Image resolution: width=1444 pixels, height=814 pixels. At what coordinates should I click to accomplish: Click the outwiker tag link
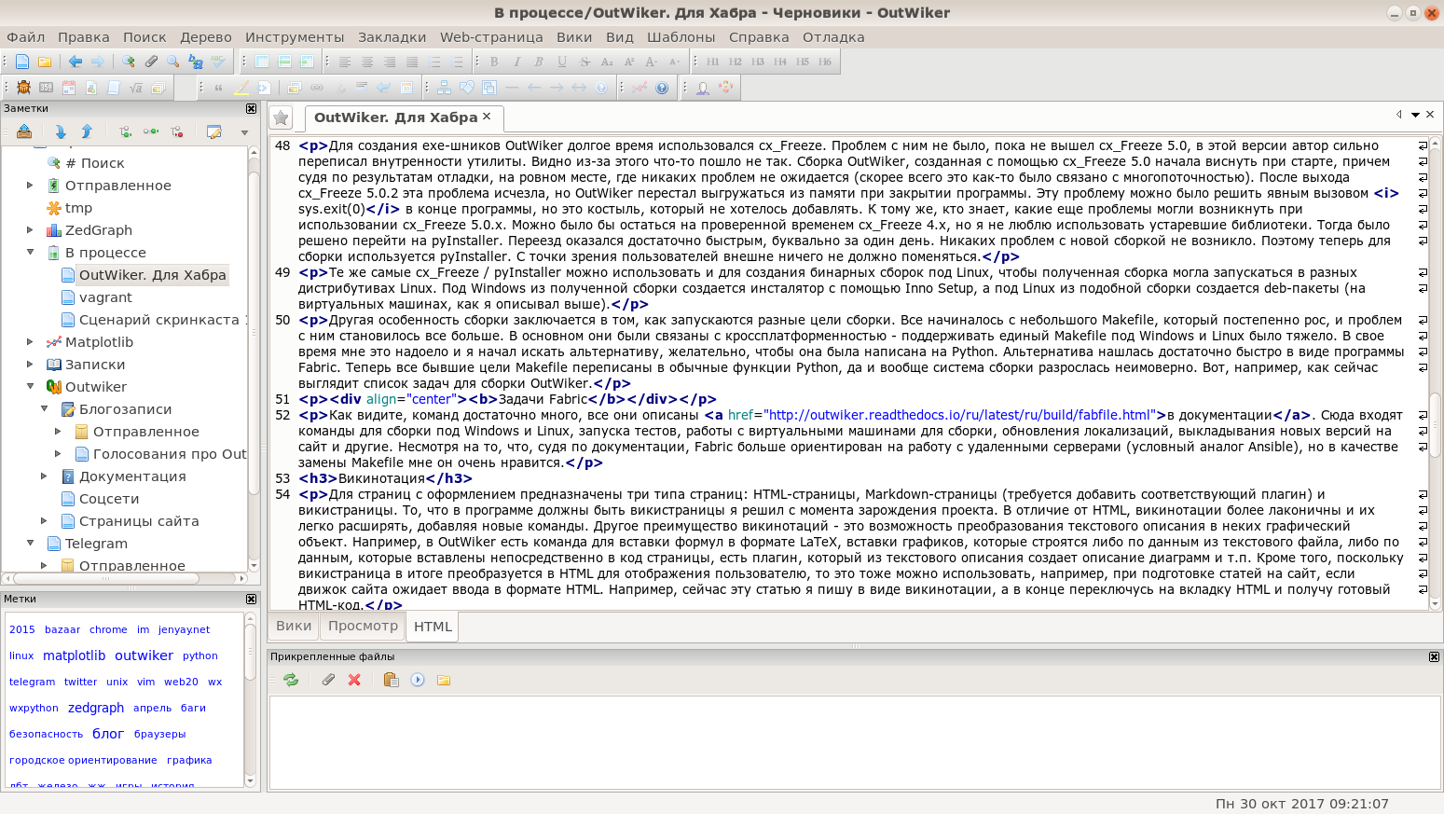click(144, 655)
